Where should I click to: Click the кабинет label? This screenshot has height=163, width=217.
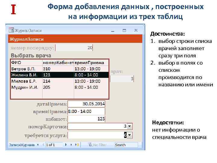56,119
